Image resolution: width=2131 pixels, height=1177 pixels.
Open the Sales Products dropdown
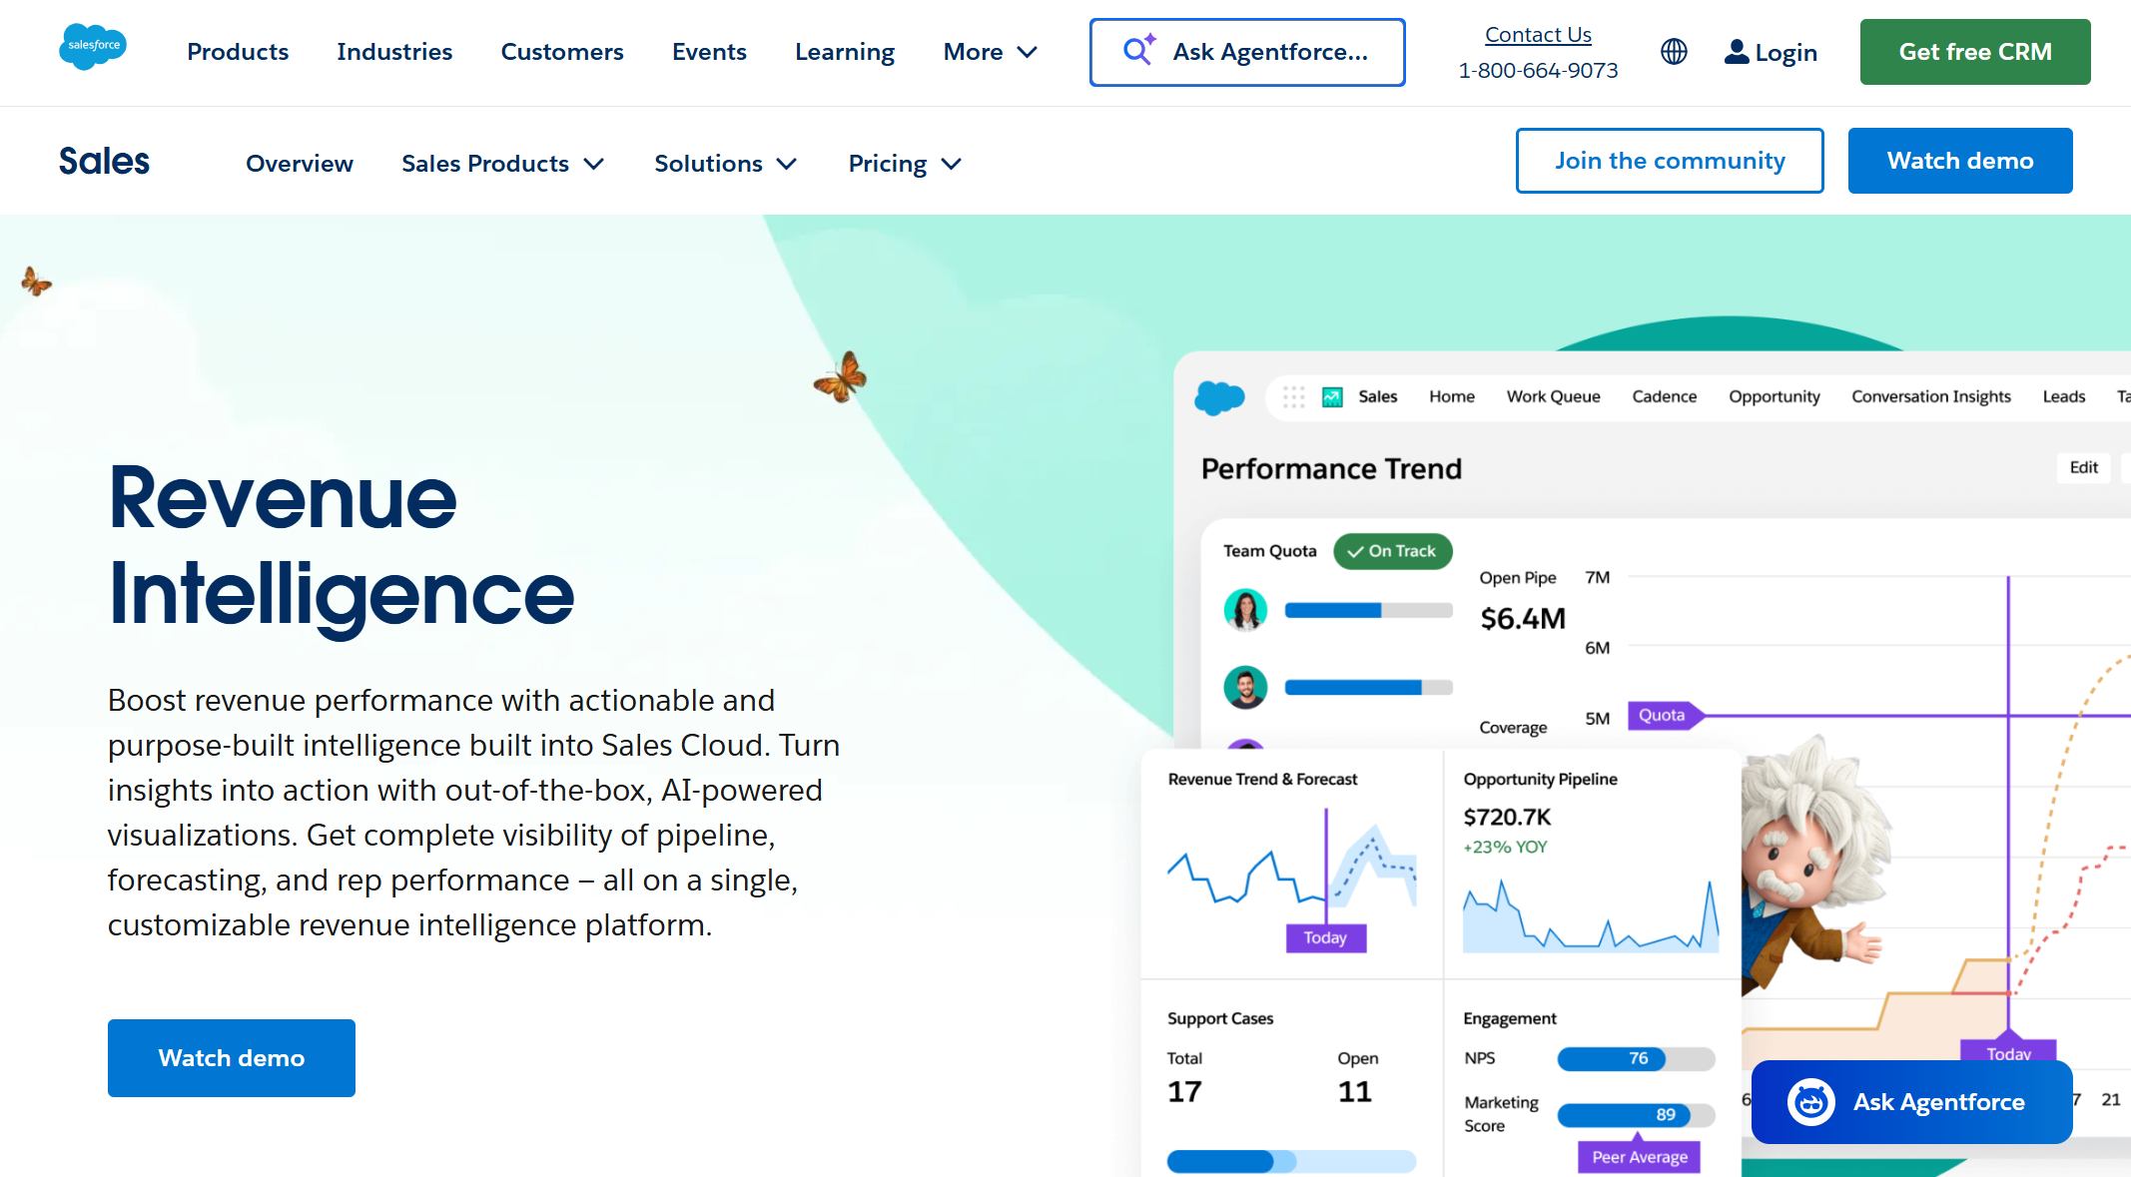pos(501,163)
